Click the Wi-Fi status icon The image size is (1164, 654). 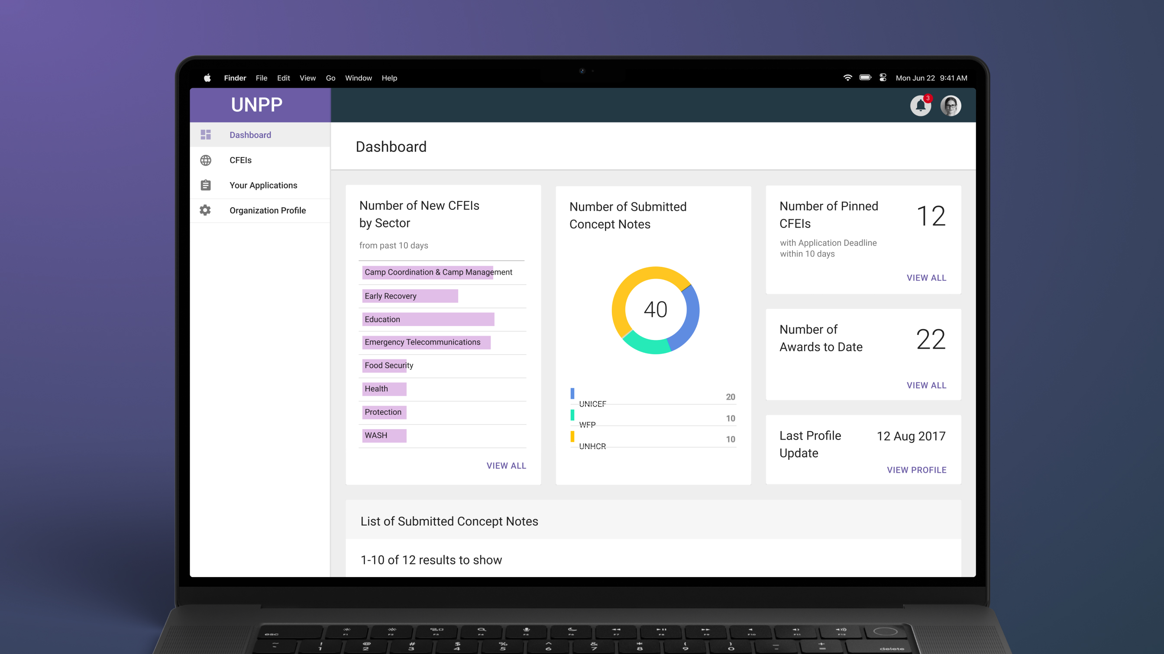[x=848, y=77]
